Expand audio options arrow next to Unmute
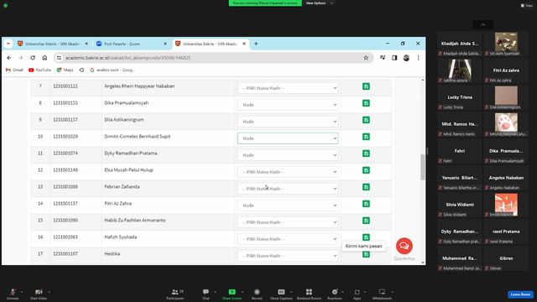This screenshot has width=537, height=302. (22, 292)
